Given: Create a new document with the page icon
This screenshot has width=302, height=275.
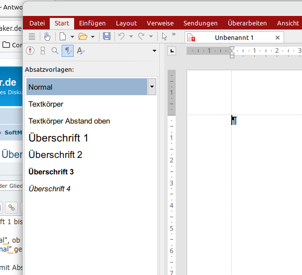Looking at the screenshot, I should point(63,36).
